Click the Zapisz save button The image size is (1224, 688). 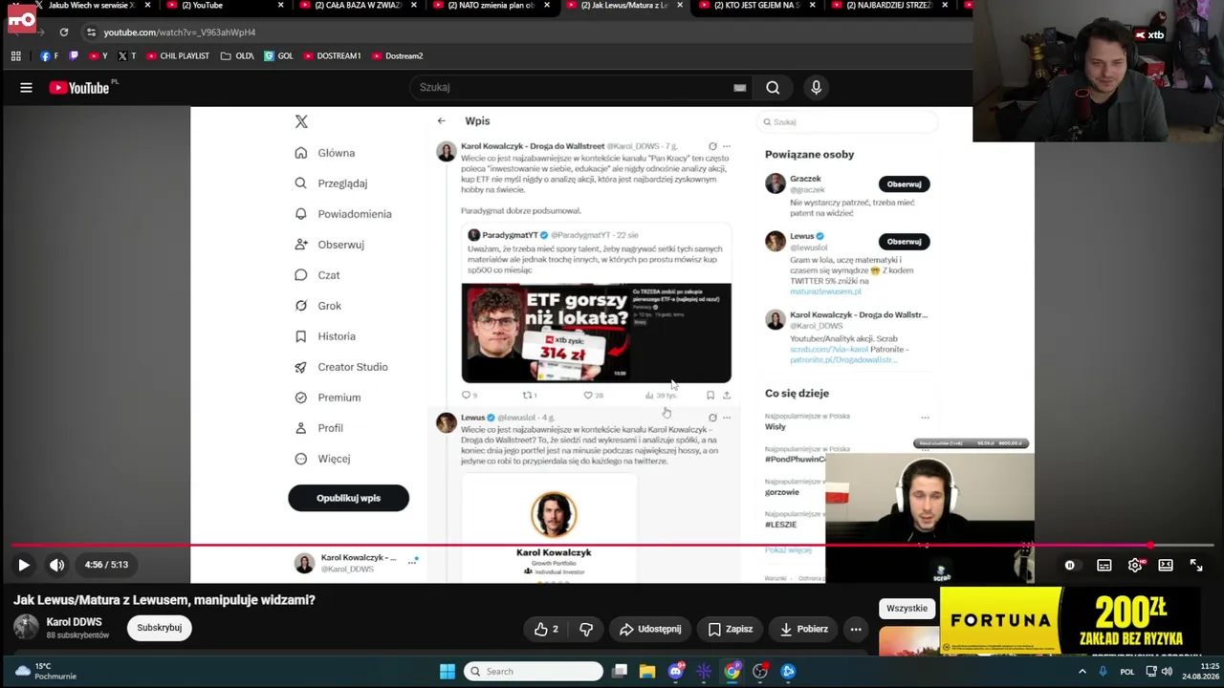coord(731,629)
